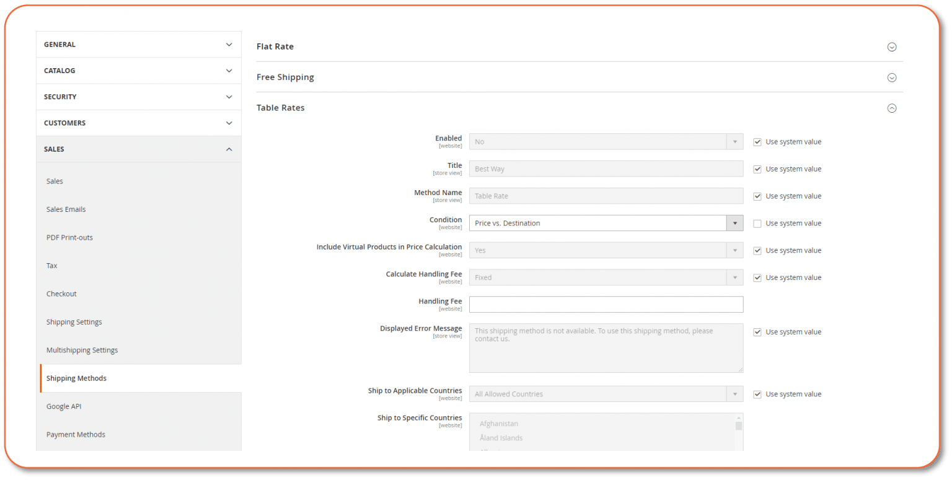Enable Use system value for Condition

pos(757,223)
